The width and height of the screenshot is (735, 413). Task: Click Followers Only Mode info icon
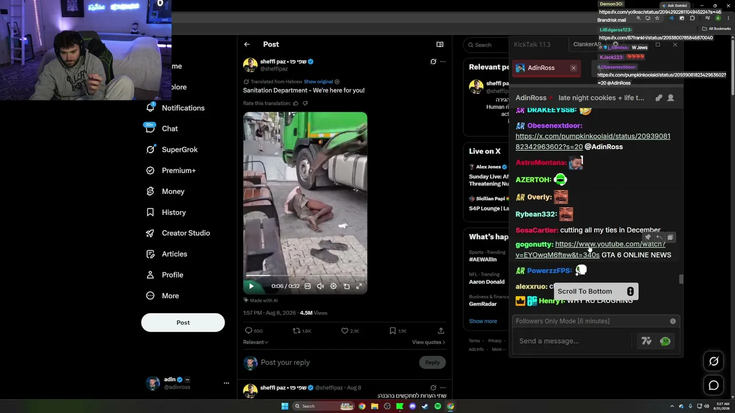tap(673, 321)
